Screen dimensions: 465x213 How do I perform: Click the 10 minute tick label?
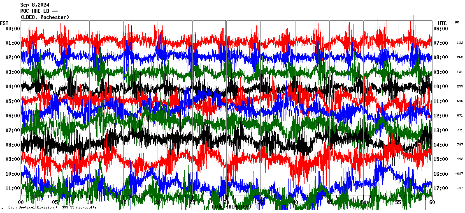(89, 202)
